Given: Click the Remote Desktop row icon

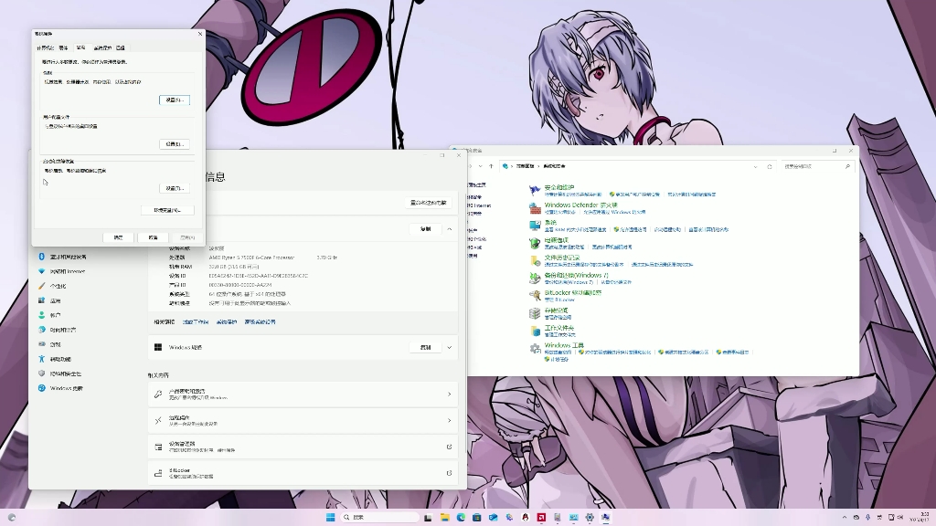Looking at the screenshot, I should click(158, 420).
